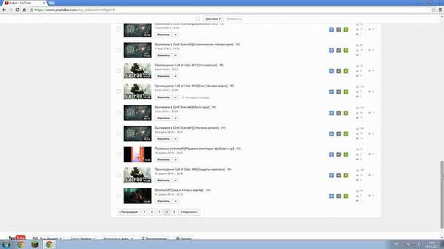Click the green dollar icon for Call of Duty #9
This screenshot has width=444, height=249.
pos(345,175)
